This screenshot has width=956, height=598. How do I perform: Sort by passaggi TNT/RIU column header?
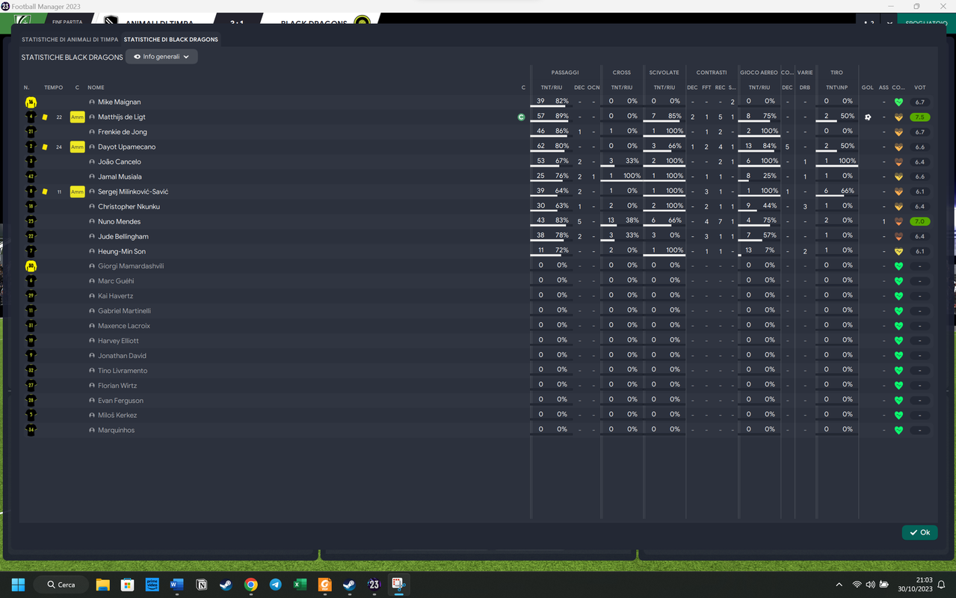(x=552, y=87)
